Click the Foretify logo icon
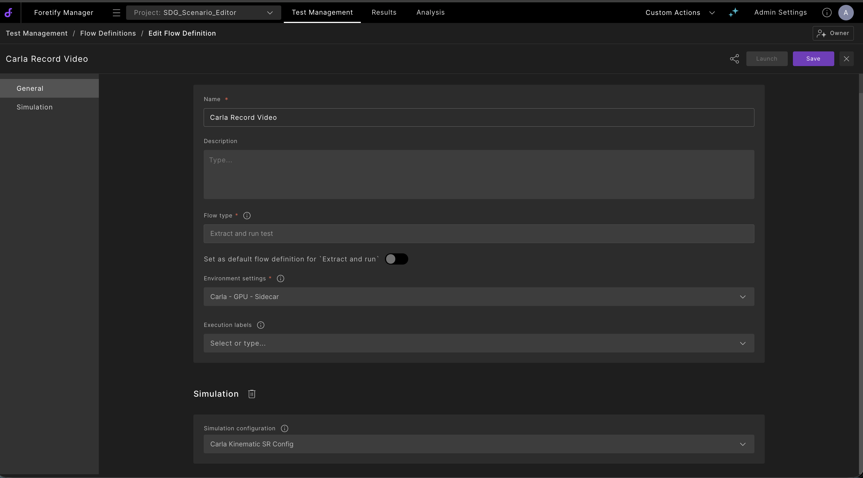This screenshot has width=863, height=478. pos(9,13)
